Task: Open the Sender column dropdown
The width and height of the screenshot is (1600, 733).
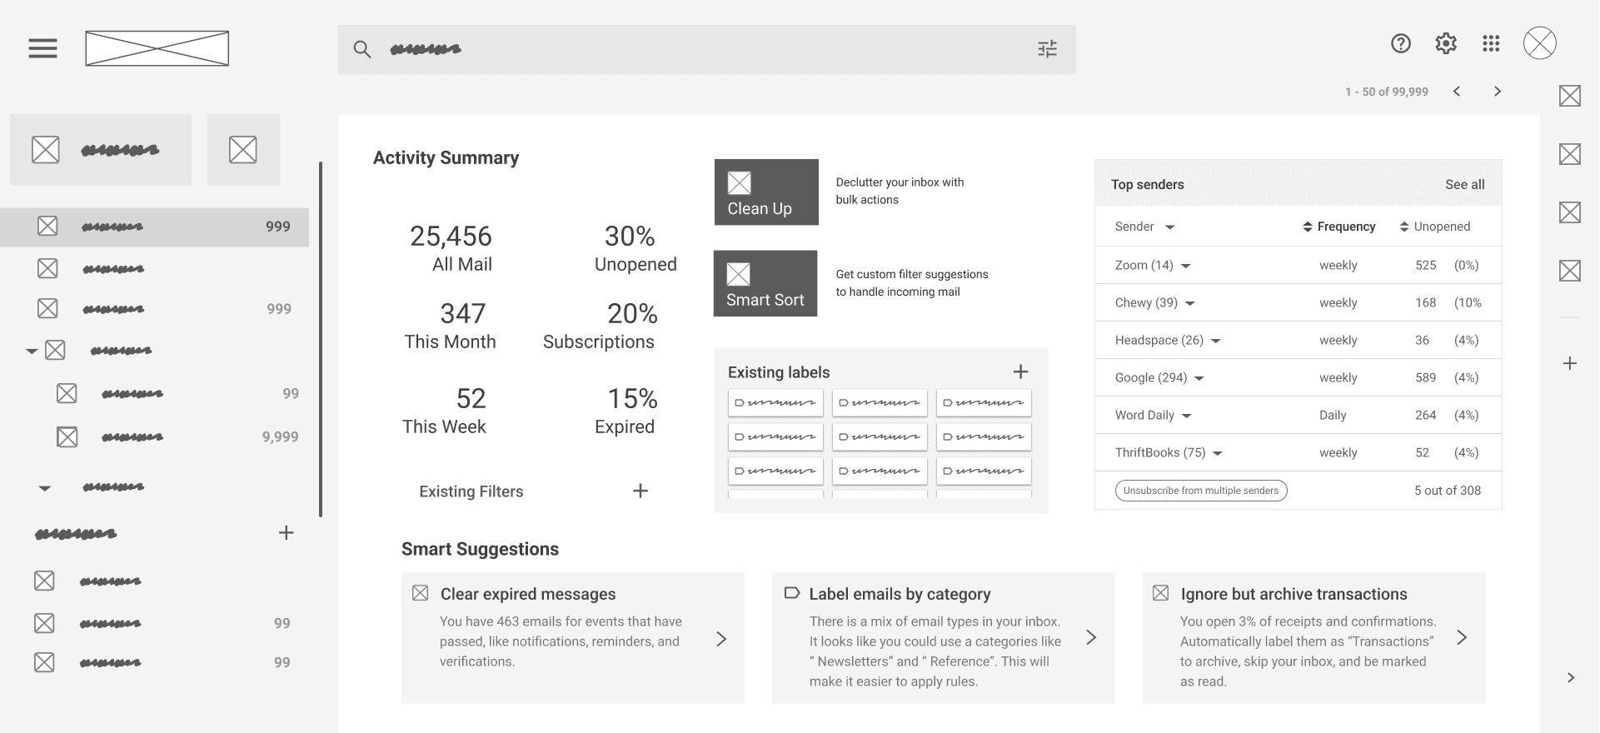Action: click(x=1169, y=227)
